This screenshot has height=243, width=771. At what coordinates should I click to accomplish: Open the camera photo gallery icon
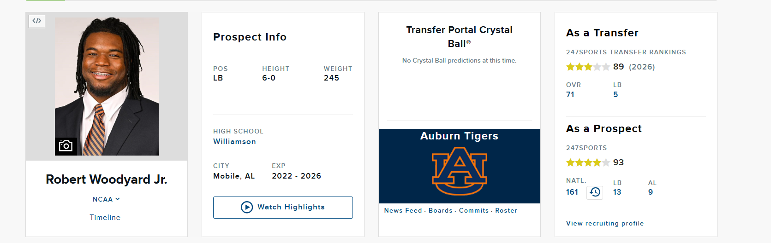(x=66, y=146)
